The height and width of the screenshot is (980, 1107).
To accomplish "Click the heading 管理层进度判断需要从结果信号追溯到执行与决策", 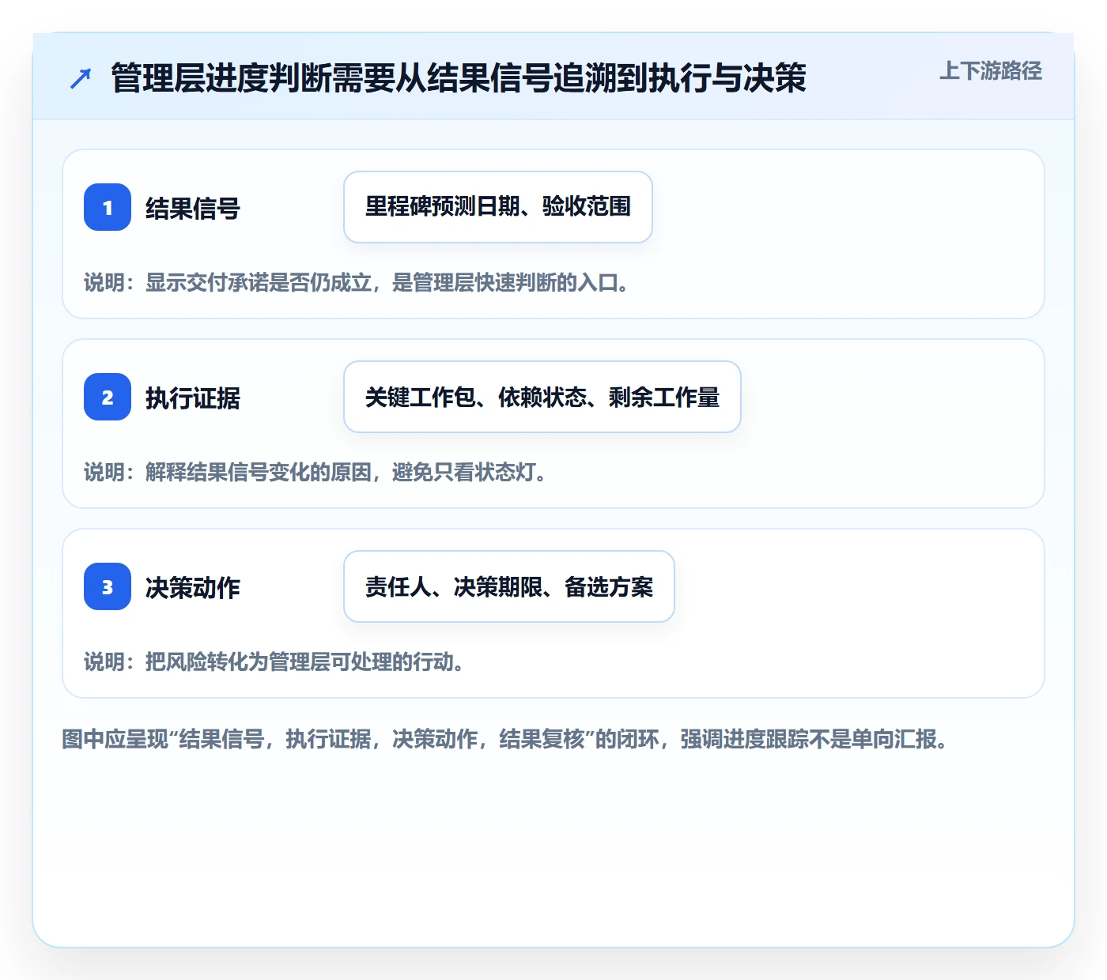I will (x=459, y=78).
